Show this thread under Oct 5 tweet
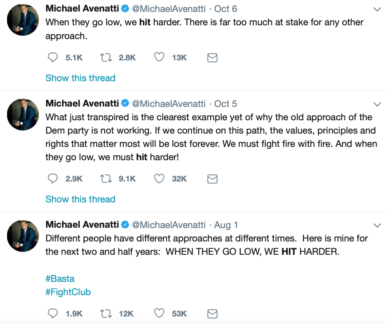Screen dimensions: 385x324 (80, 199)
